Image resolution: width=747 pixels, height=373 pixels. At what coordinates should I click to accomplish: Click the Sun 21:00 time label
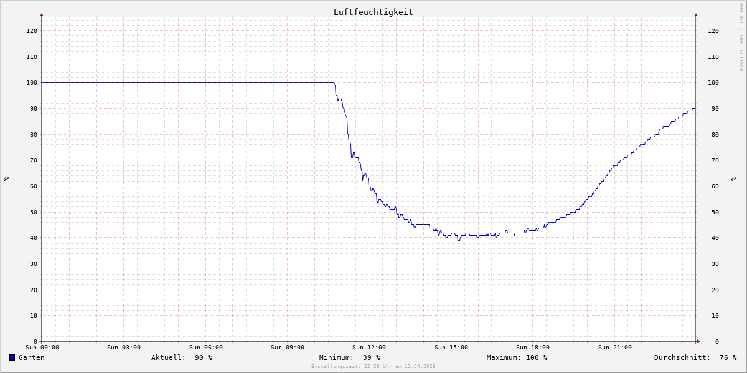[x=614, y=348]
